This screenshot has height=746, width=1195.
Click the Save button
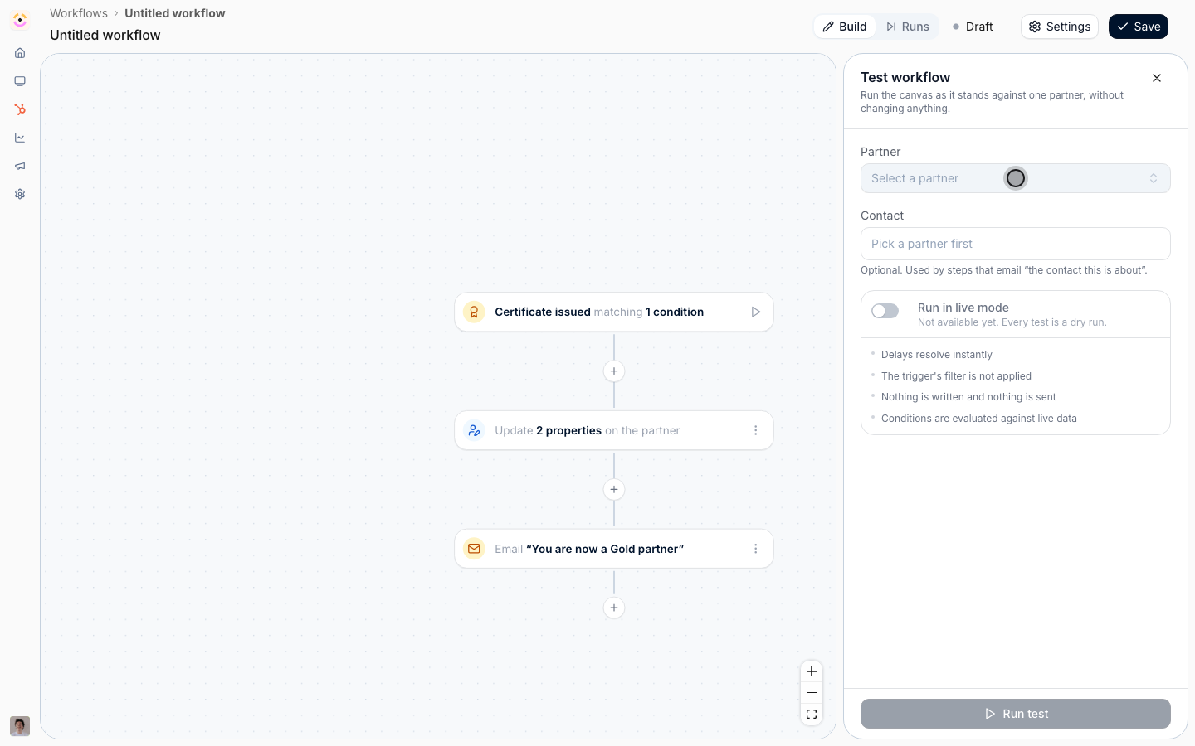click(x=1138, y=27)
